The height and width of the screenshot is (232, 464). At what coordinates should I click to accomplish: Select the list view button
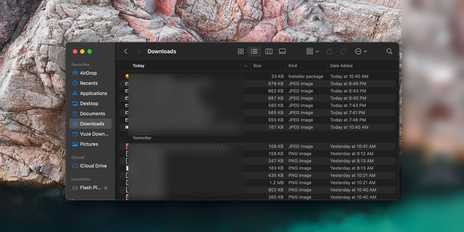click(254, 51)
